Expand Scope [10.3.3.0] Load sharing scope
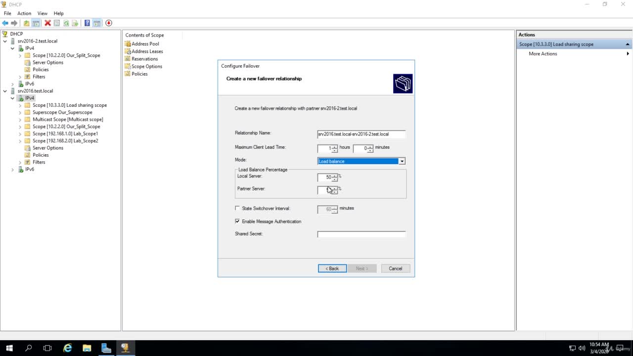The width and height of the screenshot is (633, 356). (x=20, y=105)
